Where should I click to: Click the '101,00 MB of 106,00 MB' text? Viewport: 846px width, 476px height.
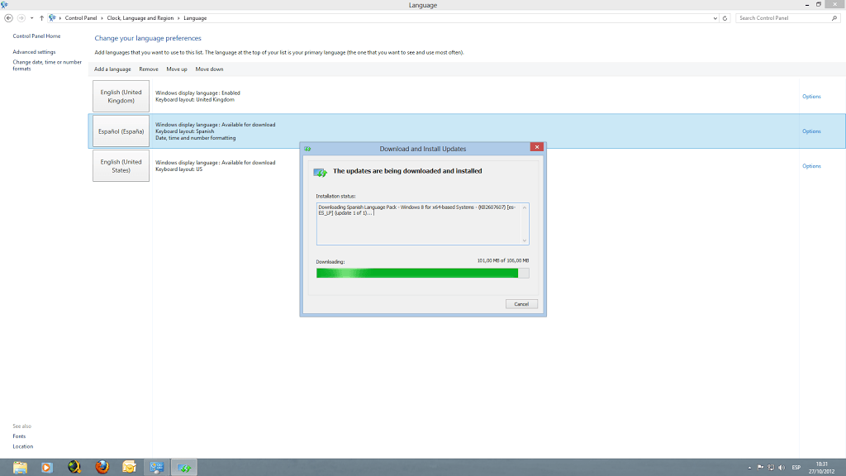503,260
